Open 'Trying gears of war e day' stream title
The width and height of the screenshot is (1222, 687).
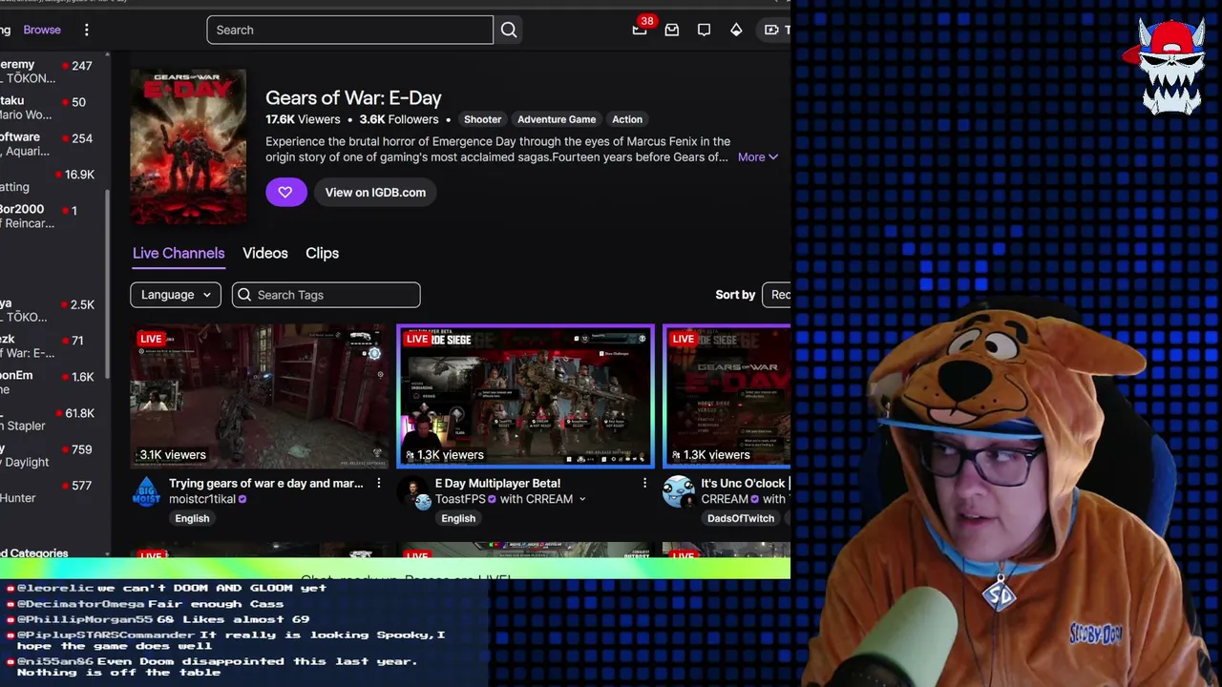266,483
